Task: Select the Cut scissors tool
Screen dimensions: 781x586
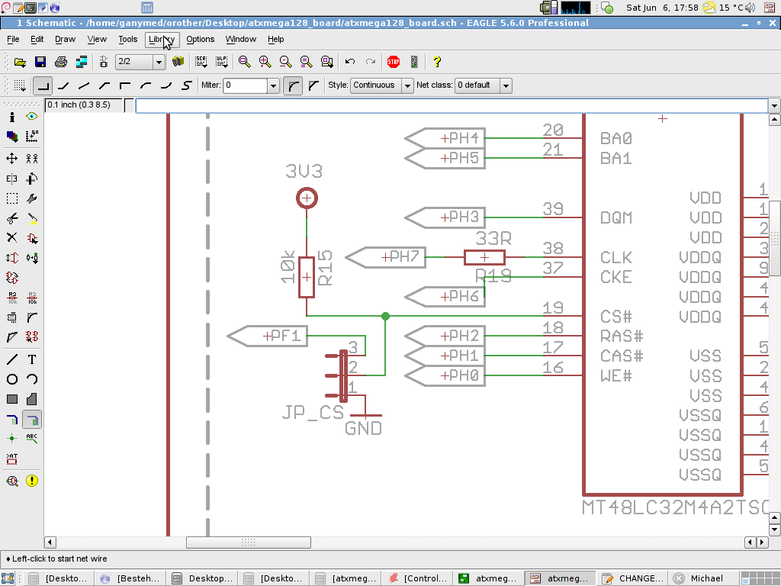Action: [12, 218]
